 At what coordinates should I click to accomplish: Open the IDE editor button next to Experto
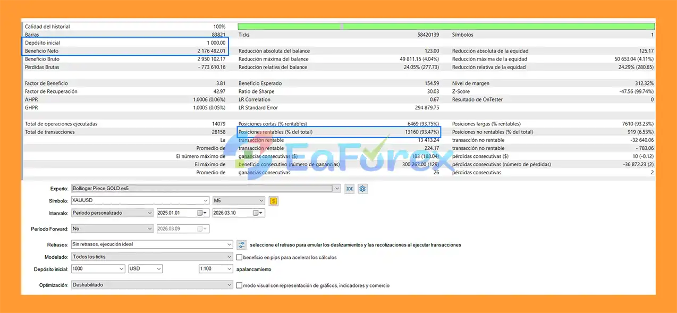tap(349, 189)
